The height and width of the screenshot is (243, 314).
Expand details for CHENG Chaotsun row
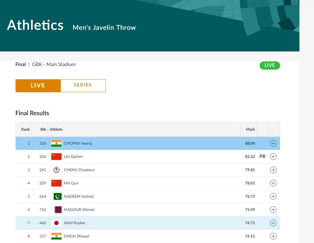(x=273, y=170)
